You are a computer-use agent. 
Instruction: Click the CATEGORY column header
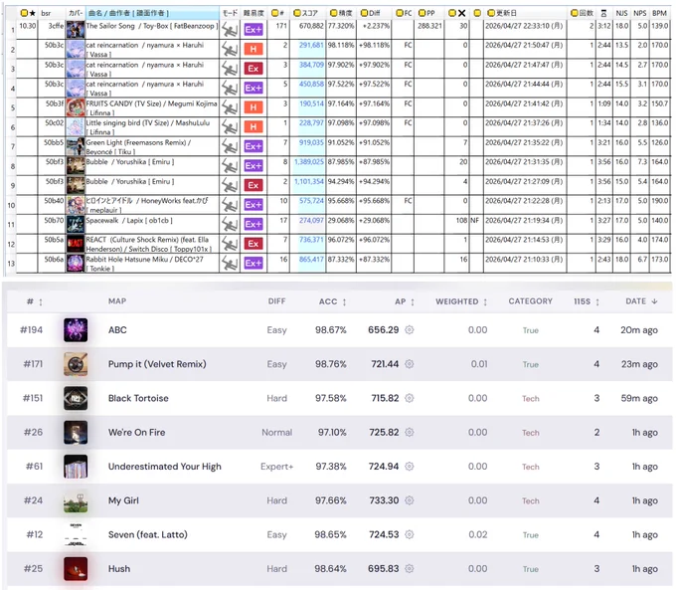coord(530,301)
